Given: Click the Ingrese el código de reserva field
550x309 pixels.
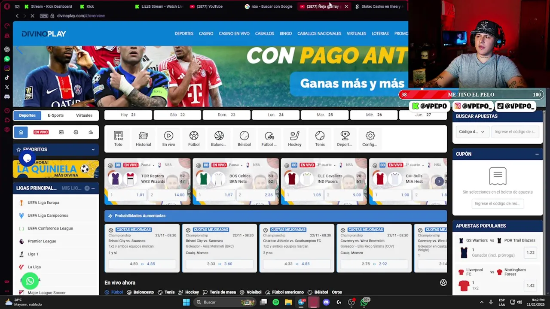Looking at the screenshot, I should tap(498, 203).
